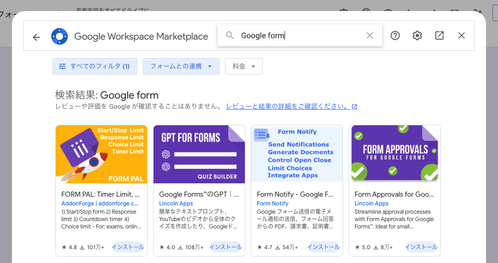Clear the search text with X icon

tap(369, 35)
